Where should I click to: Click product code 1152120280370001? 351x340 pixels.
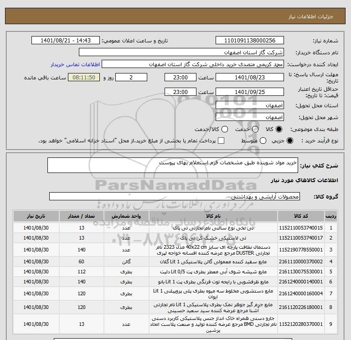[301, 324]
